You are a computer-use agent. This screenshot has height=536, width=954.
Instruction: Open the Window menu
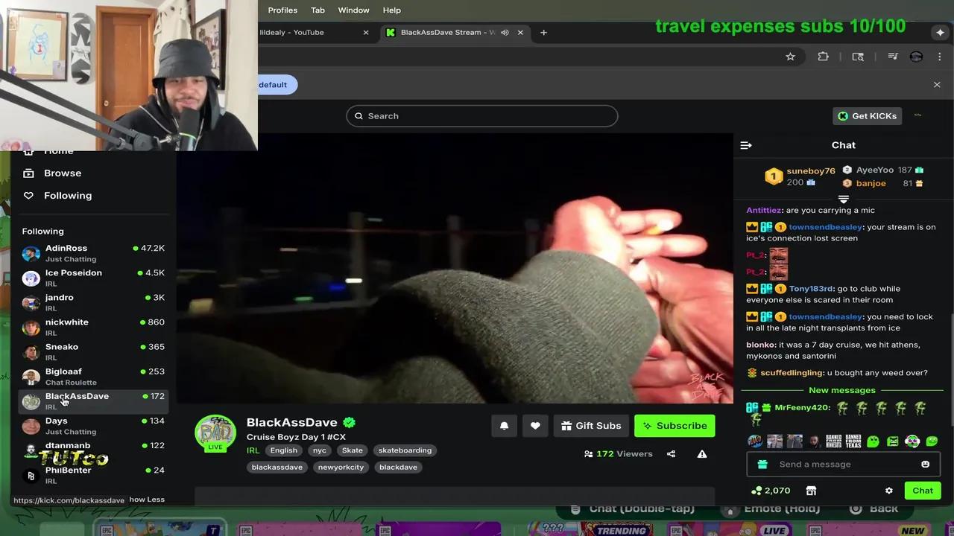(353, 10)
